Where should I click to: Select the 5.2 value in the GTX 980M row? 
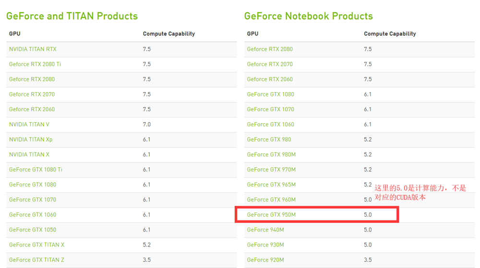[368, 154]
